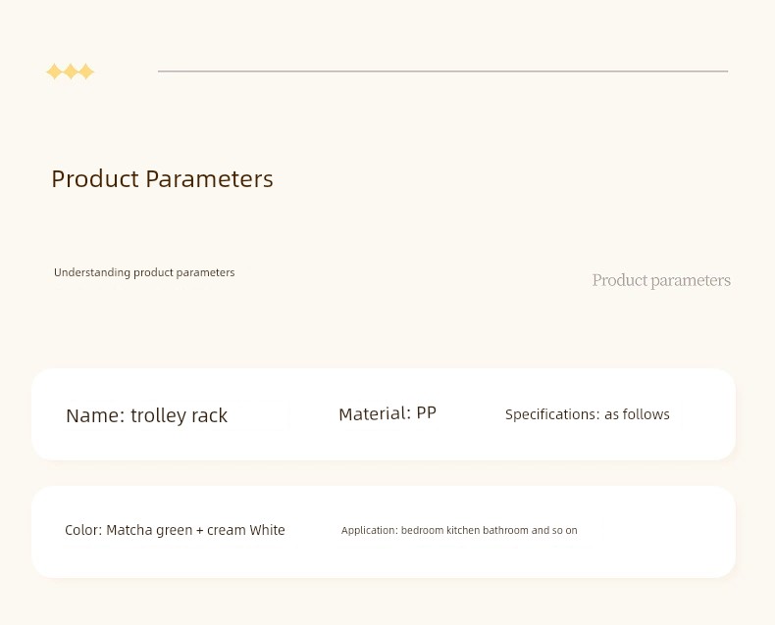
Task: Click the Product Parameters heading
Action: pyautogui.click(x=162, y=178)
